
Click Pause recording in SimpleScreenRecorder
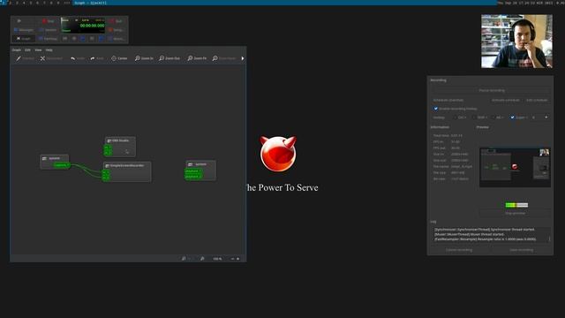pyautogui.click(x=492, y=90)
